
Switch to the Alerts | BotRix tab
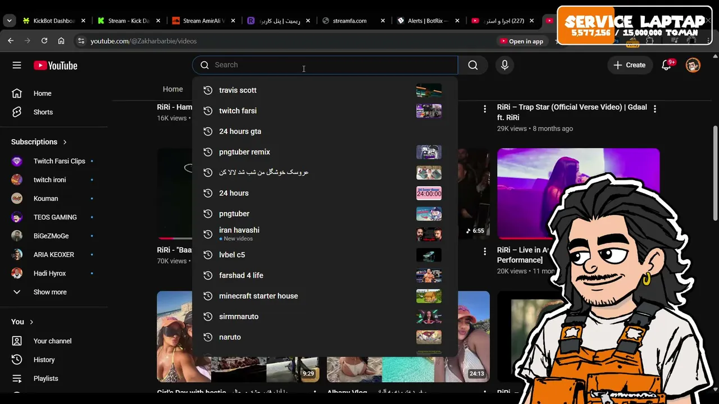tap(427, 21)
